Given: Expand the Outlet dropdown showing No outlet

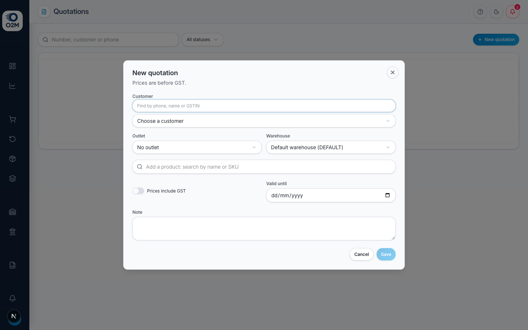Looking at the screenshot, I should 197,147.
